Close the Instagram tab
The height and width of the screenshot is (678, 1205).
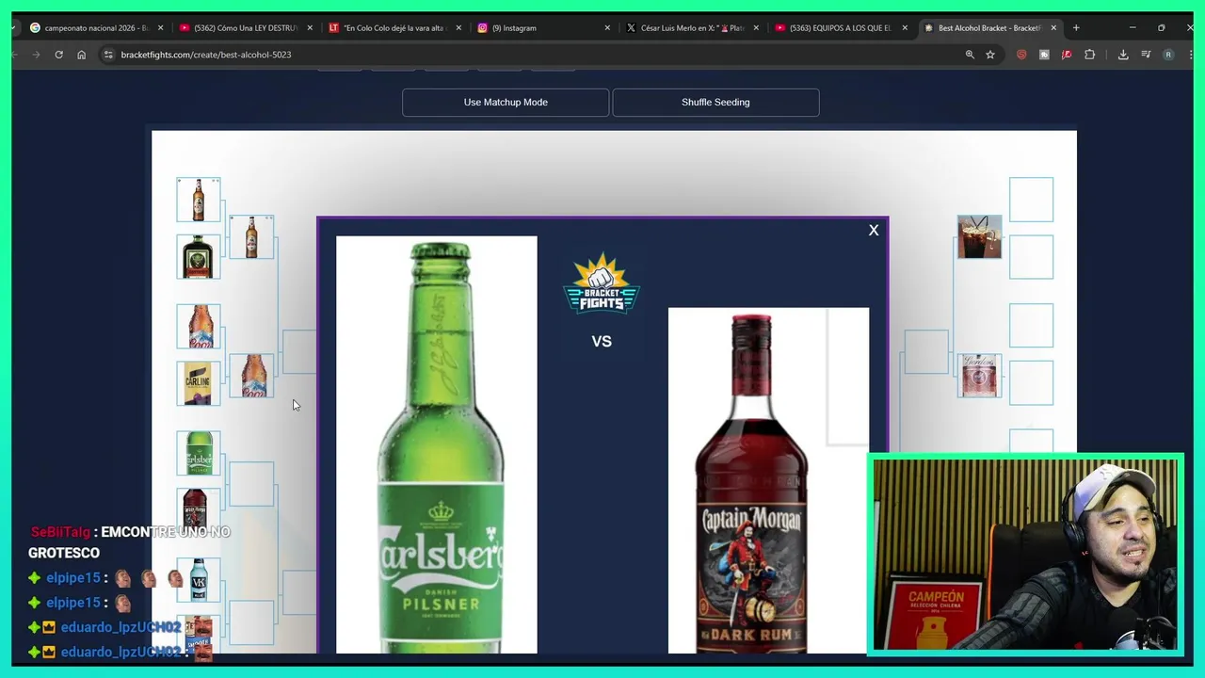[607, 28]
